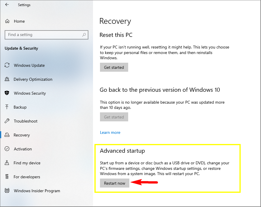The height and width of the screenshot is (207, 261).
Task: Open the Home label
Action: [19, 21]
